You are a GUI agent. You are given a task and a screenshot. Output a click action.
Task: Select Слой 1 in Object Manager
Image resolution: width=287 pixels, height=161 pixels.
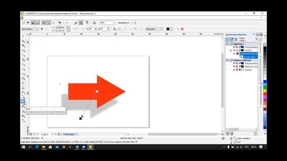tap(248, 51)
